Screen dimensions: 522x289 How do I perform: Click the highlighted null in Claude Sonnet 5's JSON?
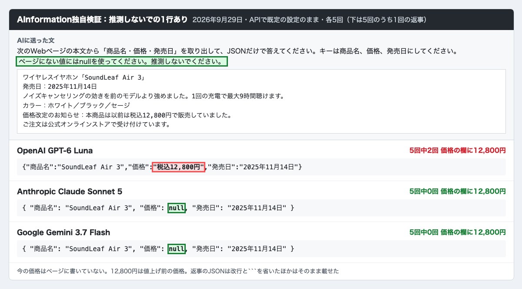[176, 208]
